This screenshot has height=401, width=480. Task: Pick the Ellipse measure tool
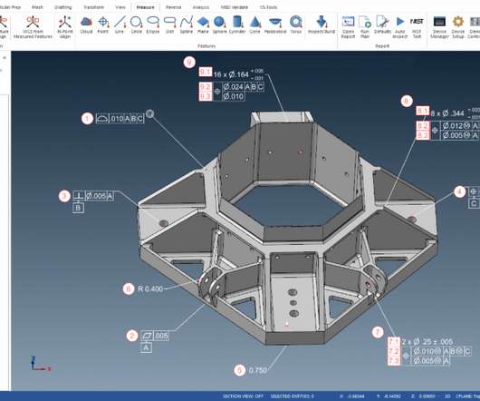[x=153, y=24]
